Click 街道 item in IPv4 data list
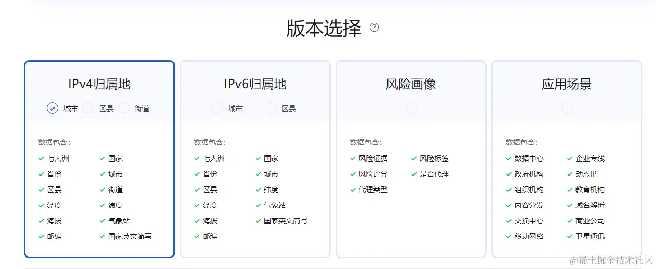656x269 pixels. (115, 190)
